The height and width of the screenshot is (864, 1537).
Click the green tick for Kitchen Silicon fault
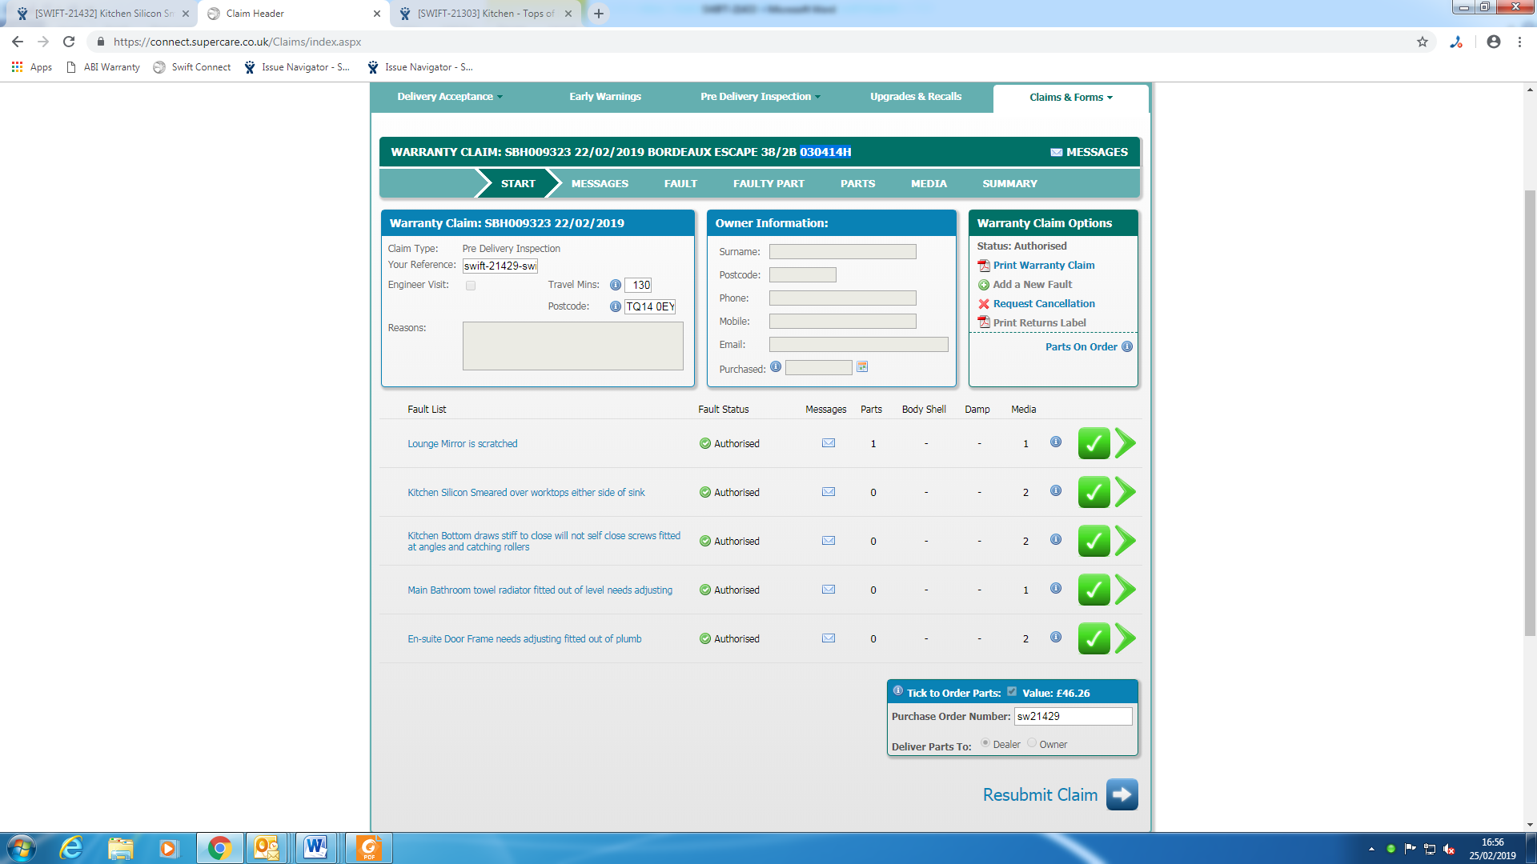1094,492
